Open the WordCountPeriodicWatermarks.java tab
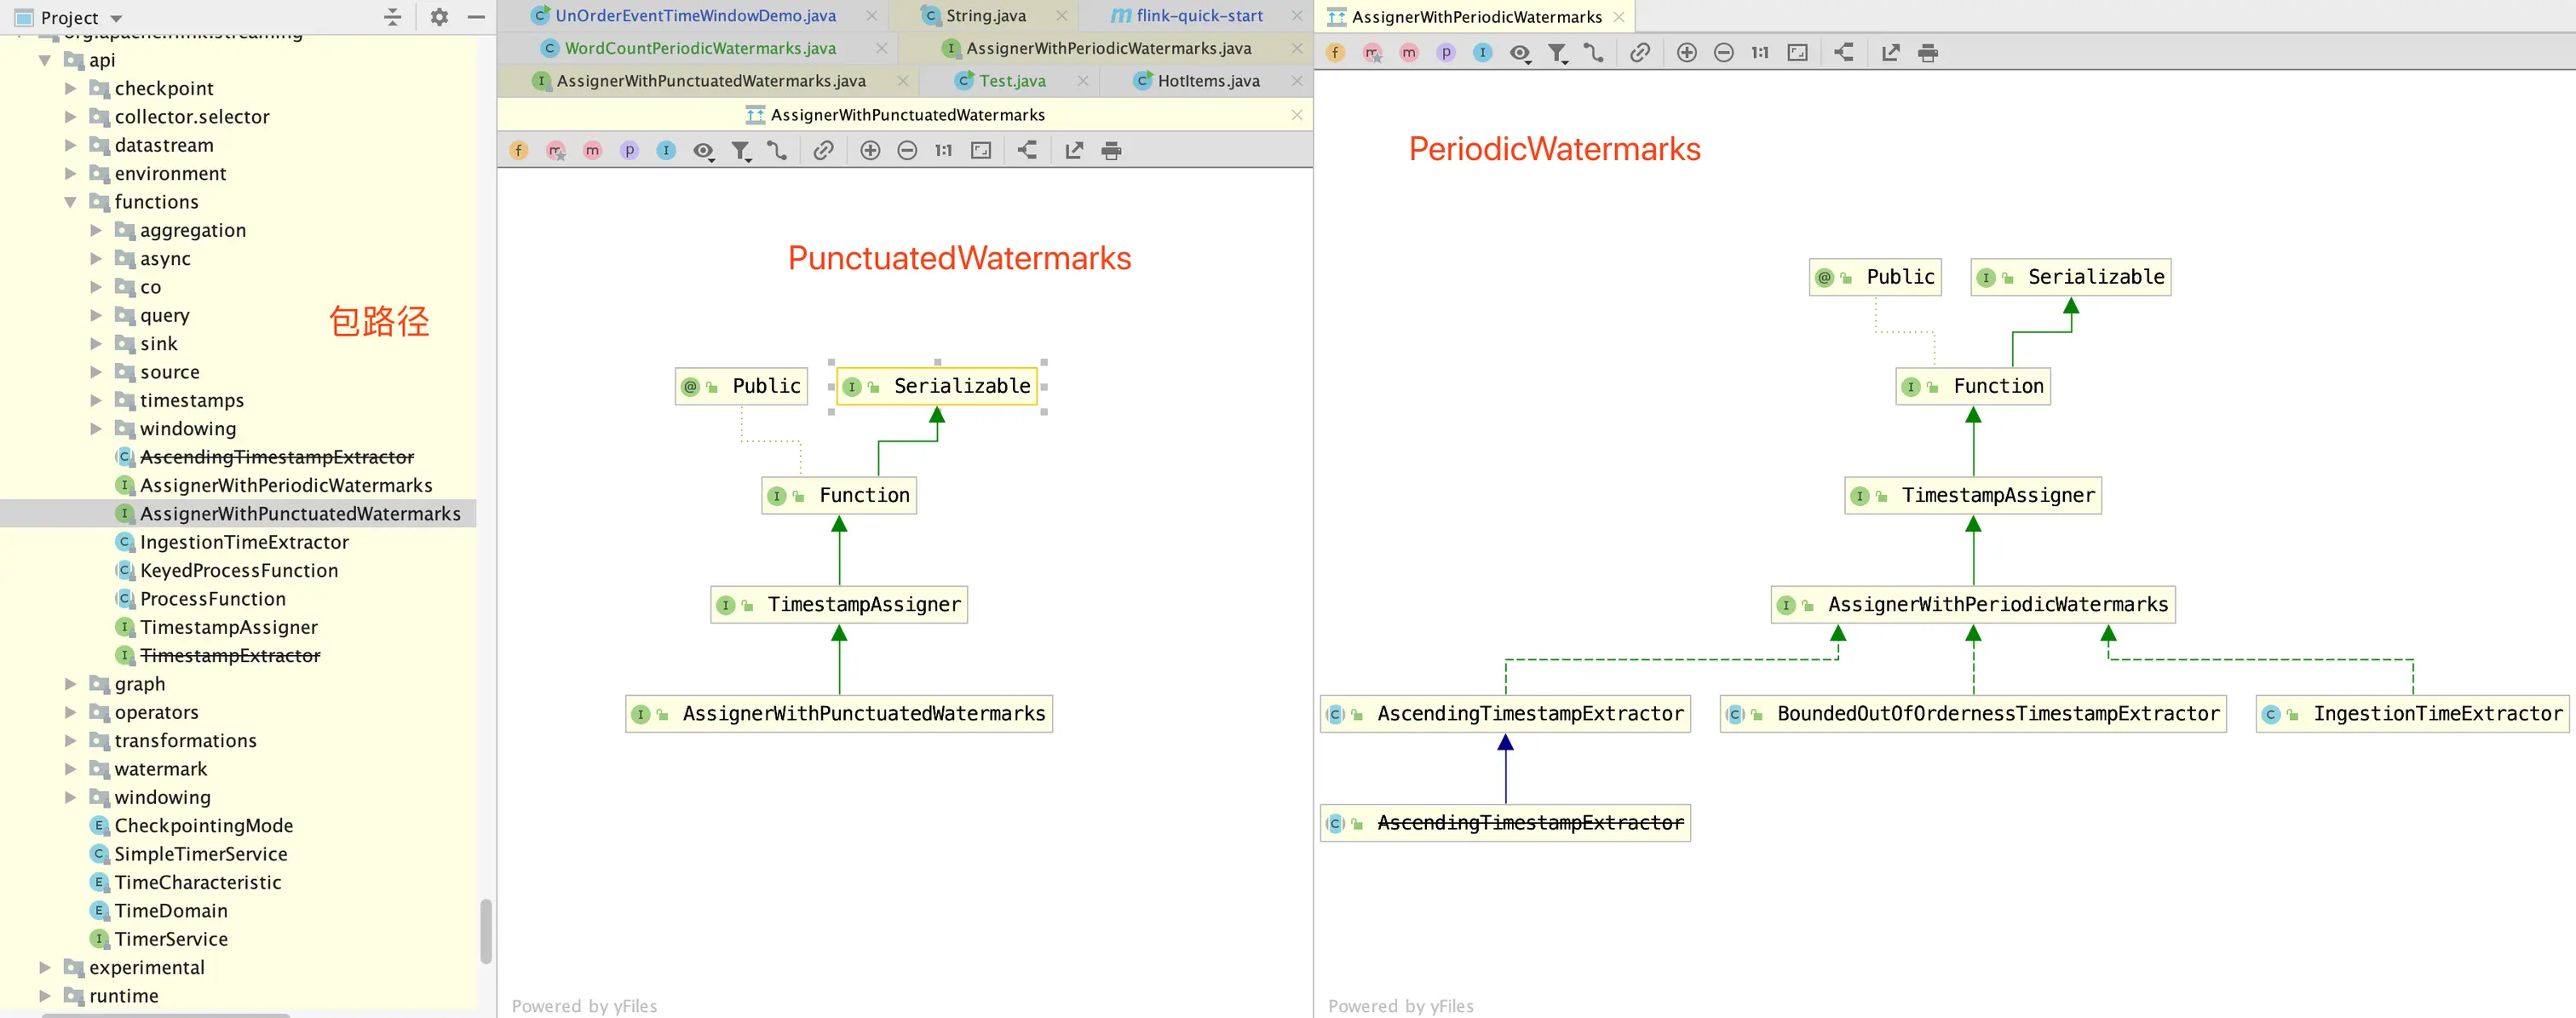 [x=699, y=48]
